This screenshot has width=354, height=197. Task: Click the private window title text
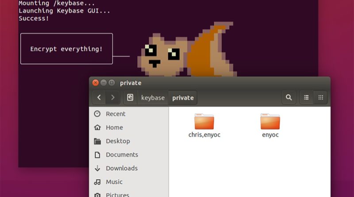click(x=131, y=83)
